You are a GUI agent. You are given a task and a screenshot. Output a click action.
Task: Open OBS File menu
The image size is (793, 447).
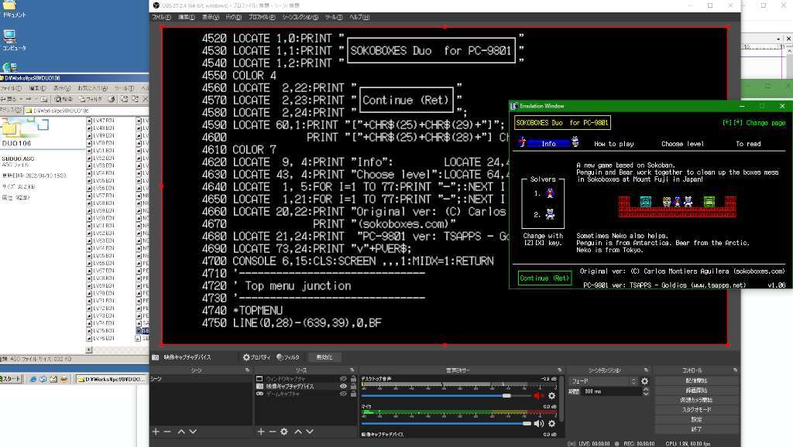pyautogui.click(x=162, y=17)
